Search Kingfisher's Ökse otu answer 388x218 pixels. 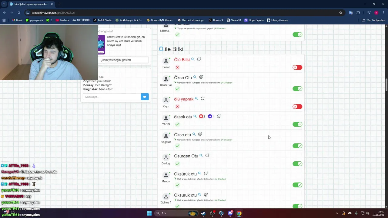click(194, 134)
